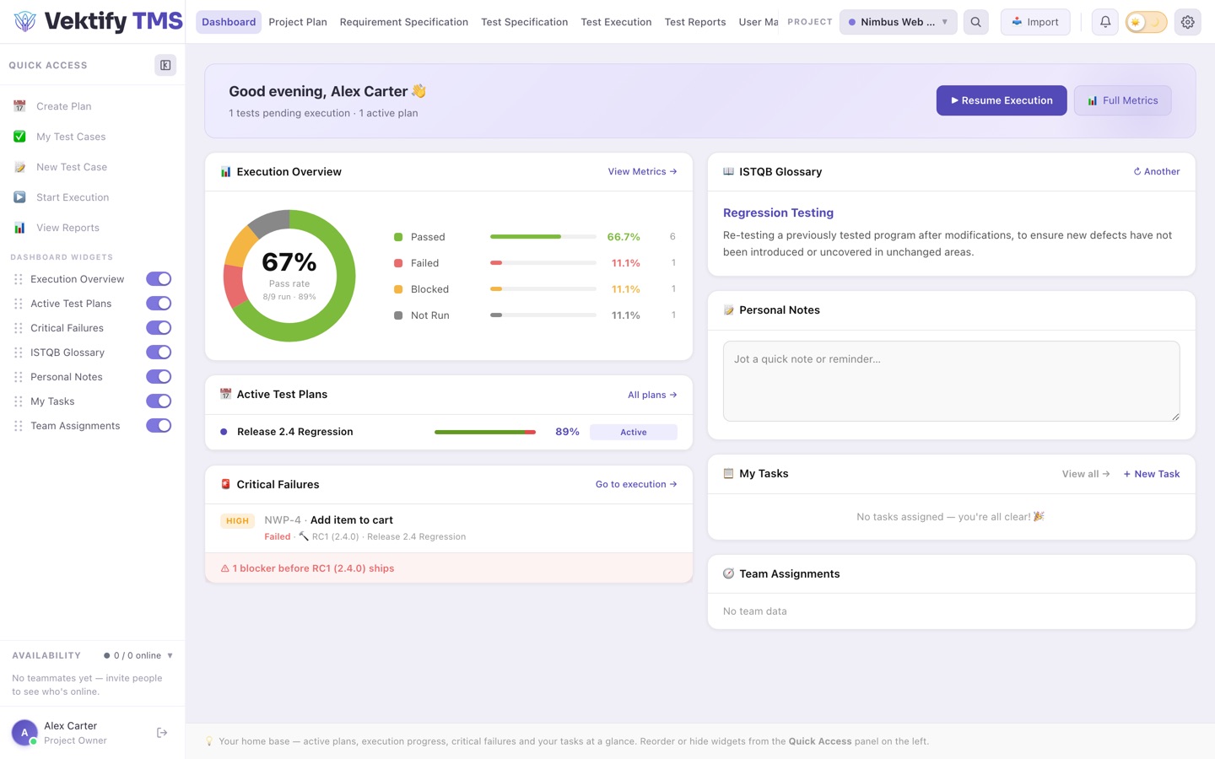Click the pass rate donut chart
The width and height of the screenshot is (1215, 759).
point(289,276)
